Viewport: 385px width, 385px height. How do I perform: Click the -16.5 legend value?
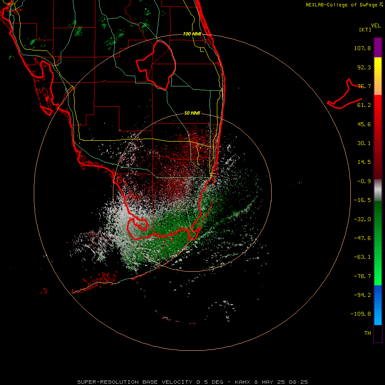362,200
